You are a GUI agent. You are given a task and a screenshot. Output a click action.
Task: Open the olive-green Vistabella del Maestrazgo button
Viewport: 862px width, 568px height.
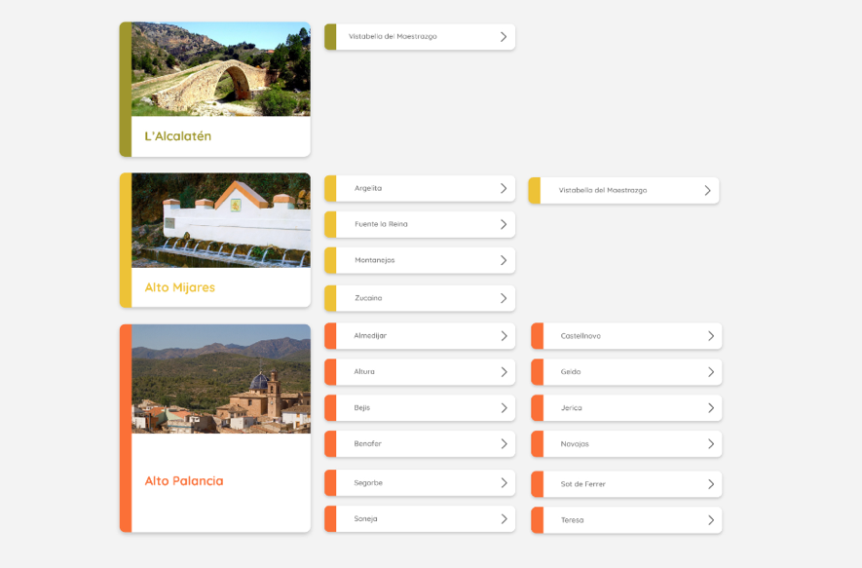coord(420,37)
